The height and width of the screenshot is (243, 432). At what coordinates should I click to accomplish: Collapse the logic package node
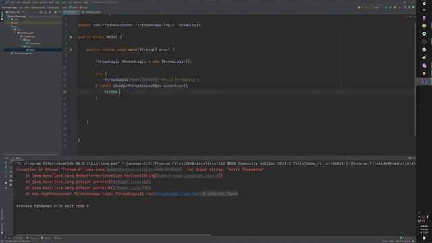pos(21,40)
